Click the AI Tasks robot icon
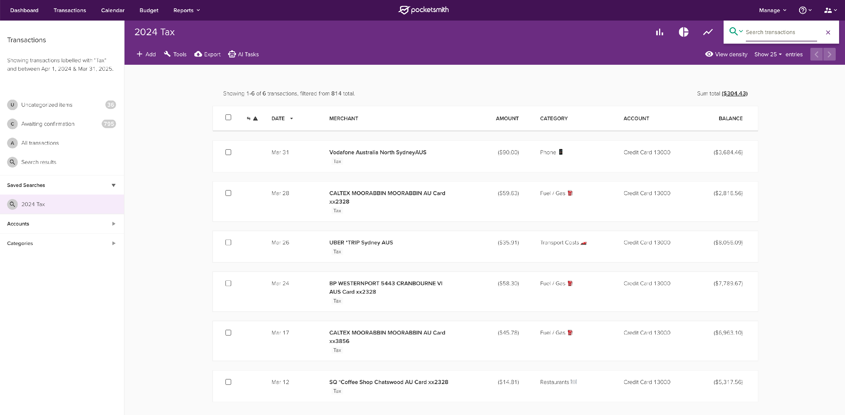Screen dimensions: 845x415 232,54
